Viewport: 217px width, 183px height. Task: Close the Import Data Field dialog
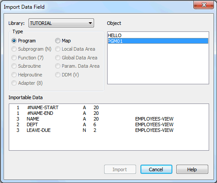pyautogui.click(x=204, y=5)
